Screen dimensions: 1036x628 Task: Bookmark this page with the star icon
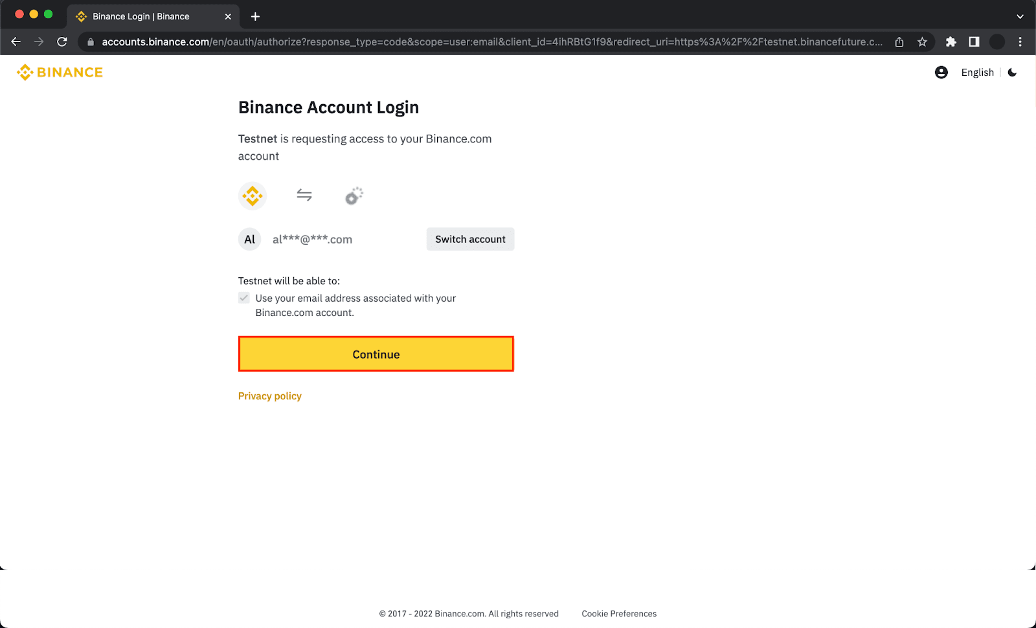click(x=923, y=42)
